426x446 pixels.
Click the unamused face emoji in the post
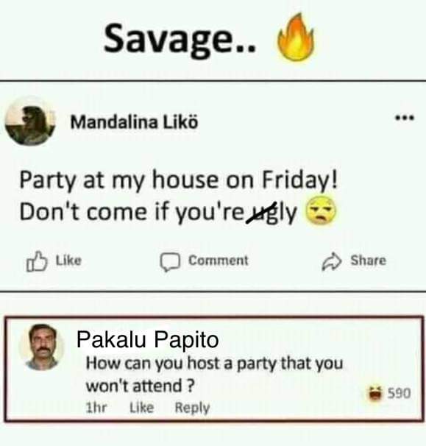pyautogui.click(x=321, y=210)
